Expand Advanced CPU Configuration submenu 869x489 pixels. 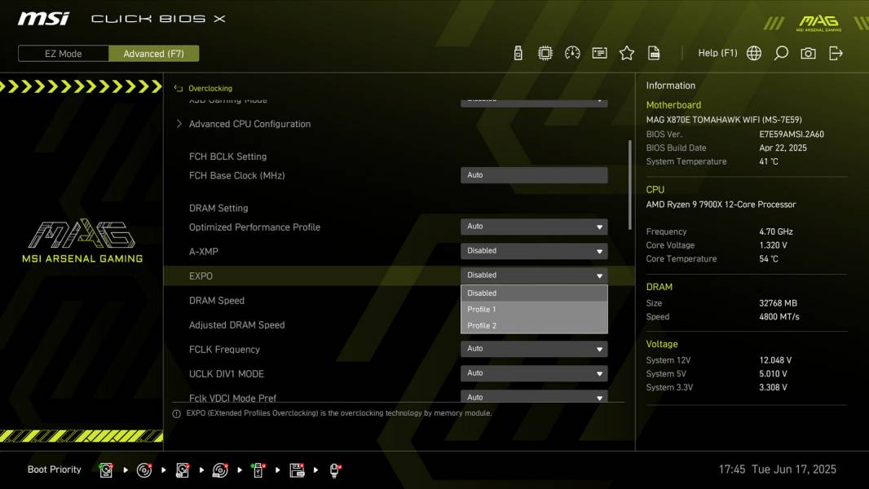(x=249, y=124)
